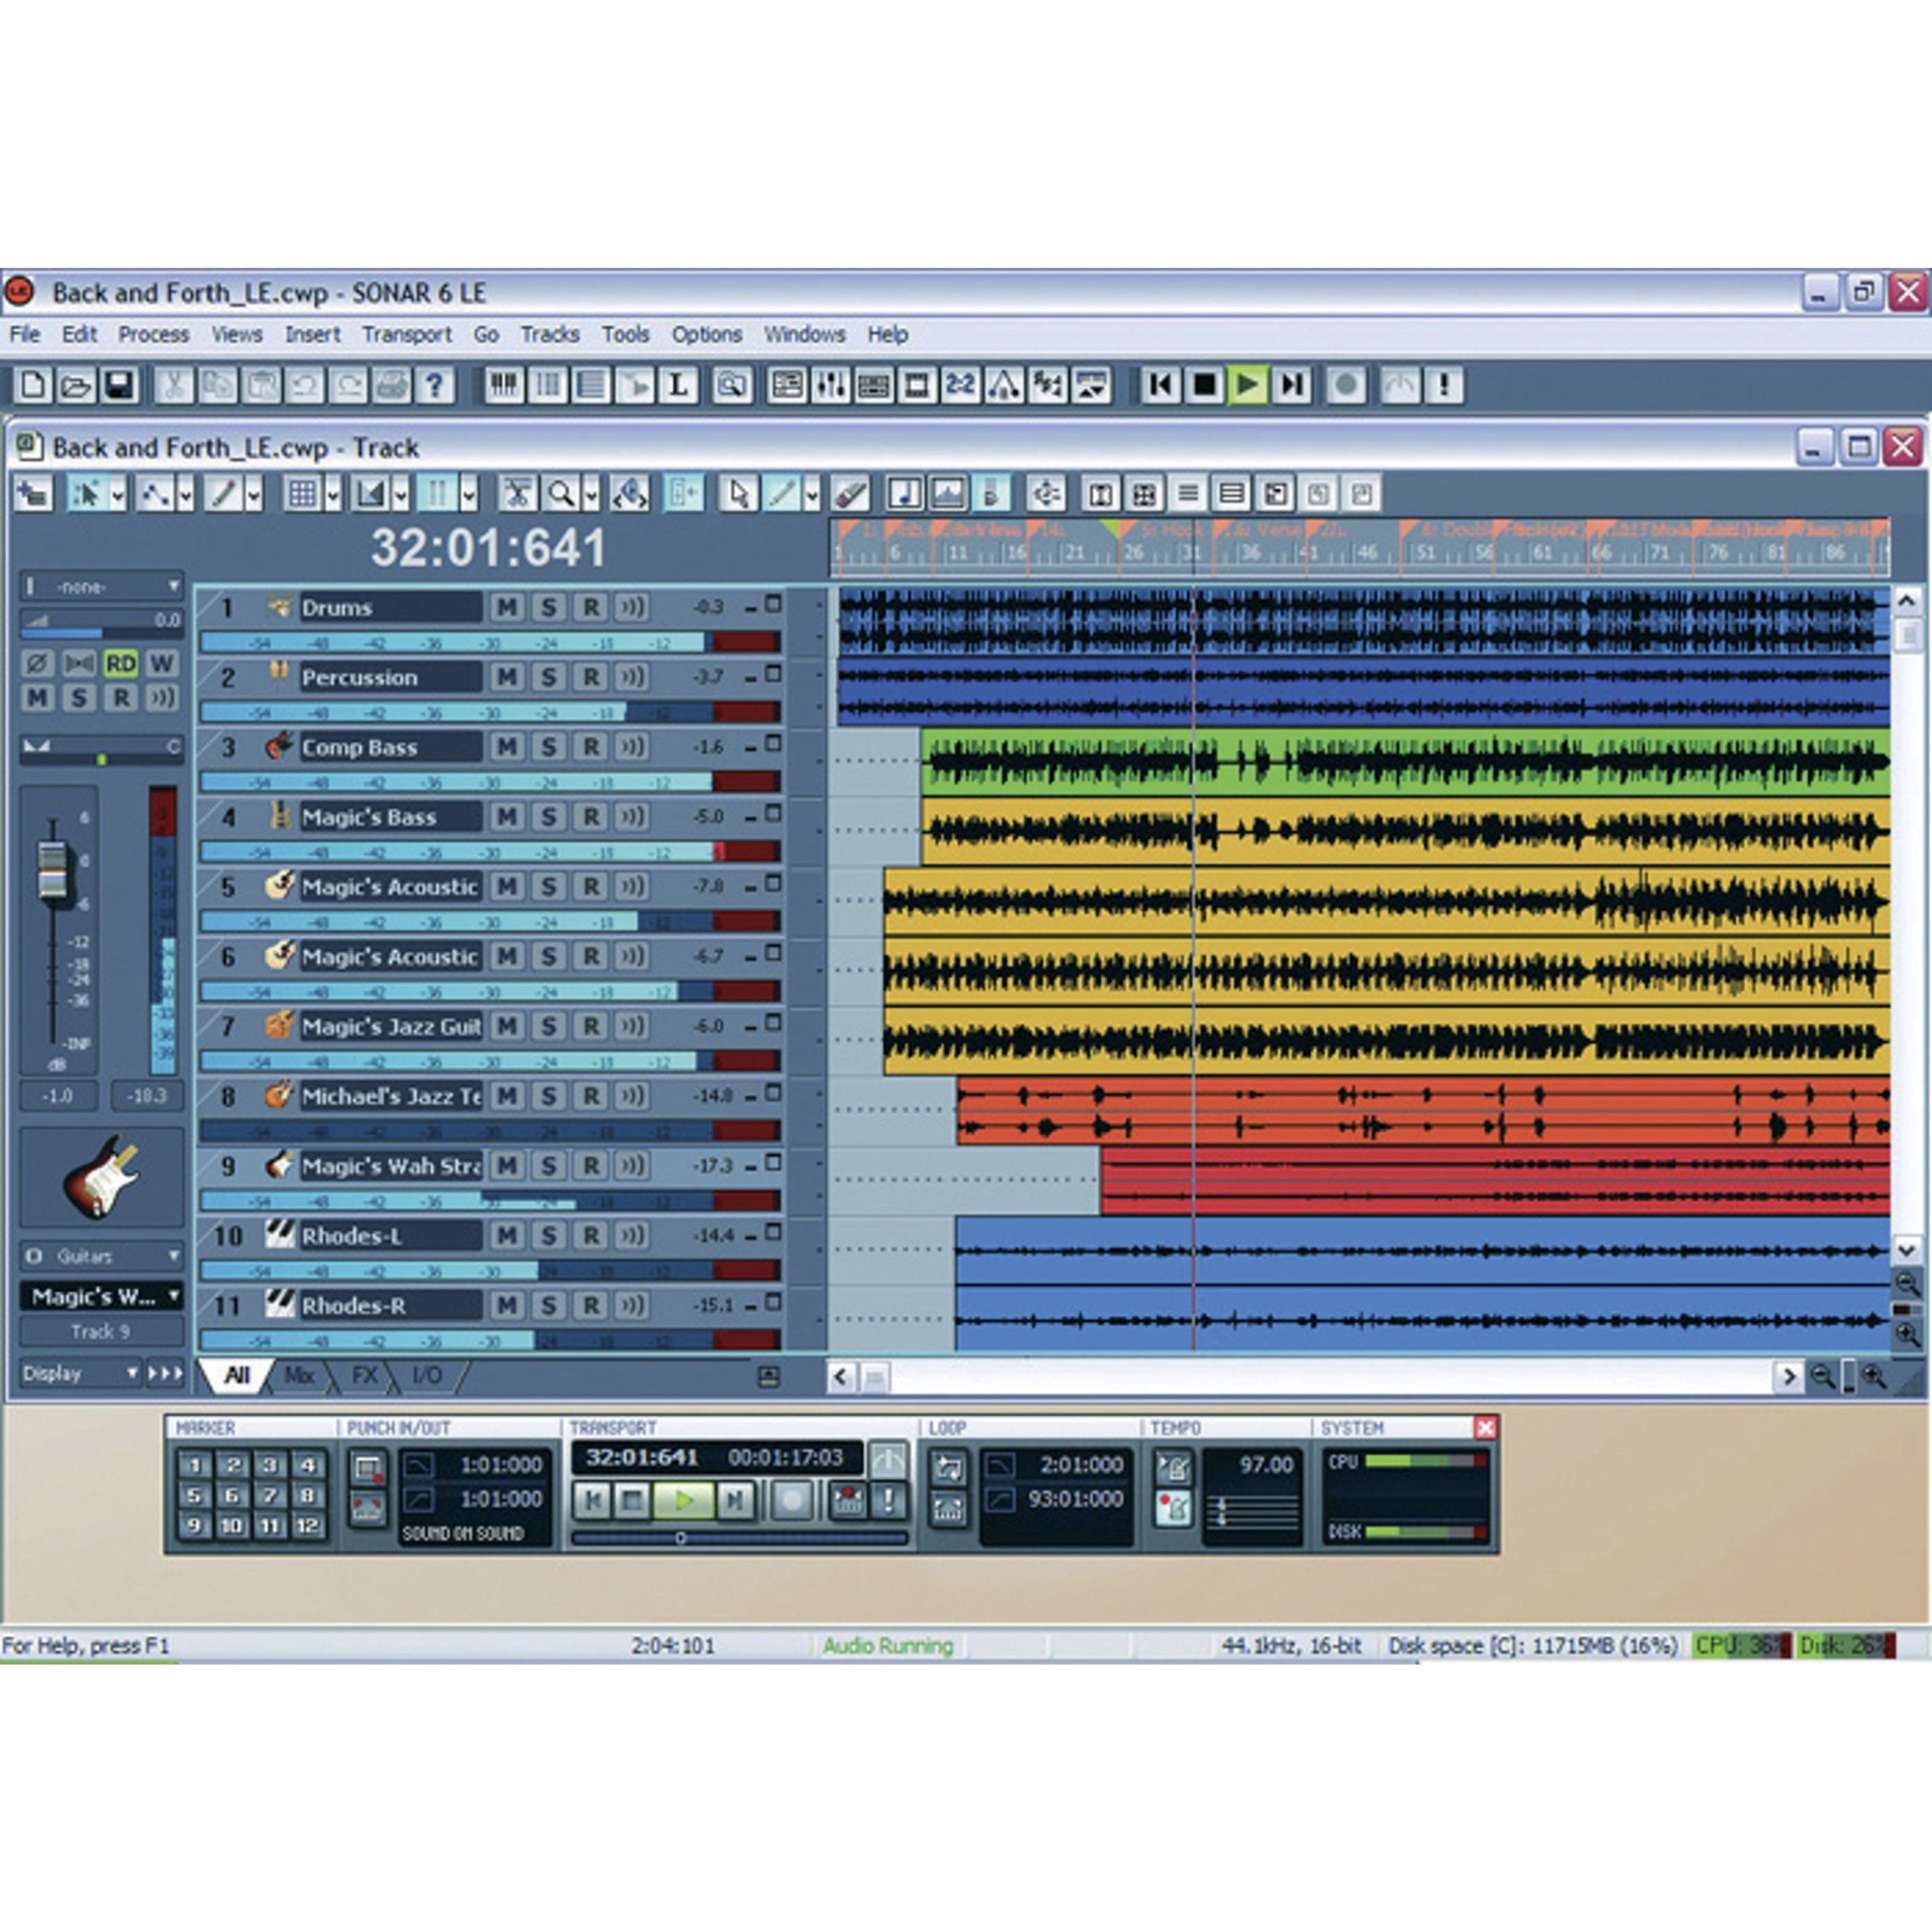Open the Console mixer view icon
The image size is (1932, 1932).
point(830,385)
